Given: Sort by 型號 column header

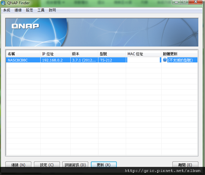Looking at the screenshot, I should click(112, 54).
